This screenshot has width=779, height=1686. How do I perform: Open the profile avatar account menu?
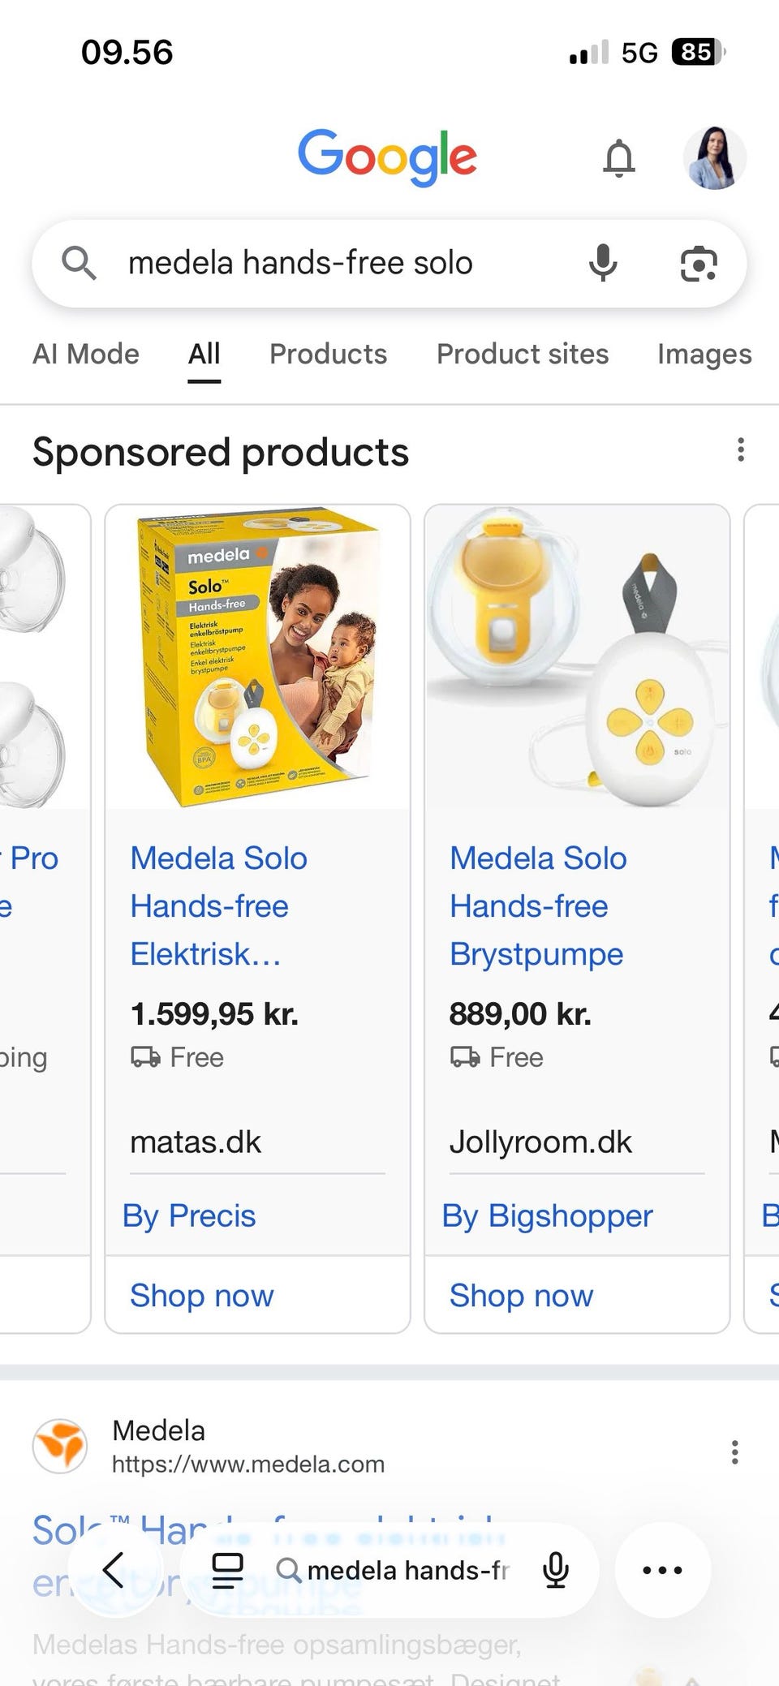click(714, 157)
